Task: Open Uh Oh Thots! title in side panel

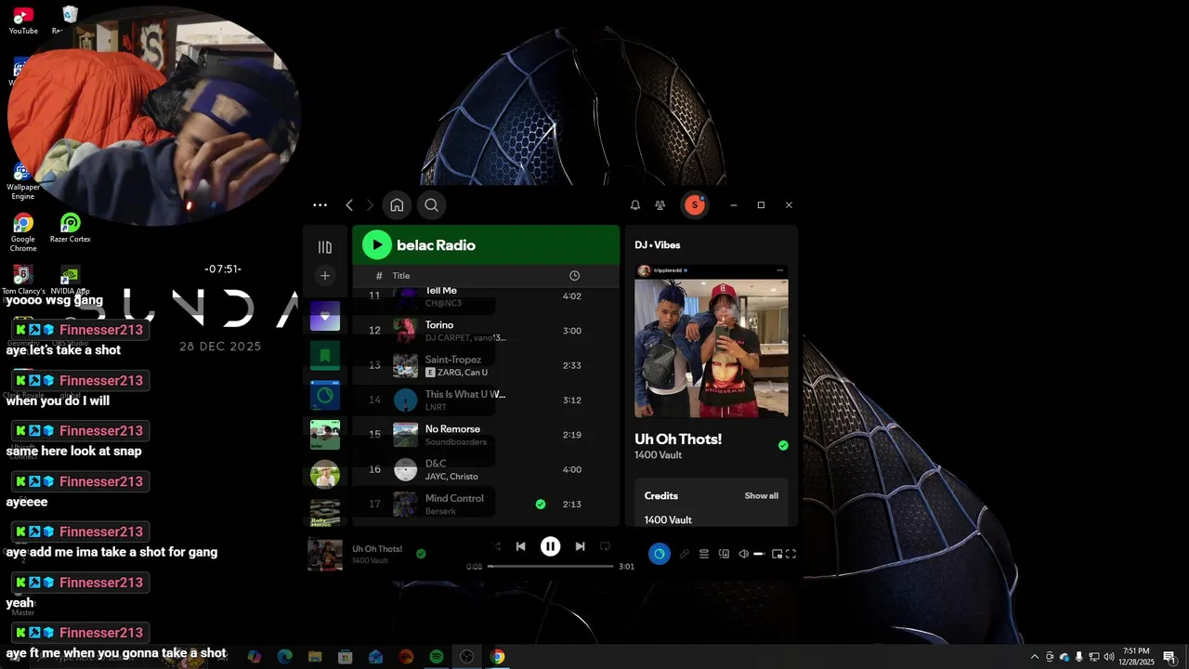Action: pyautogui.click(x=678, y=439)
